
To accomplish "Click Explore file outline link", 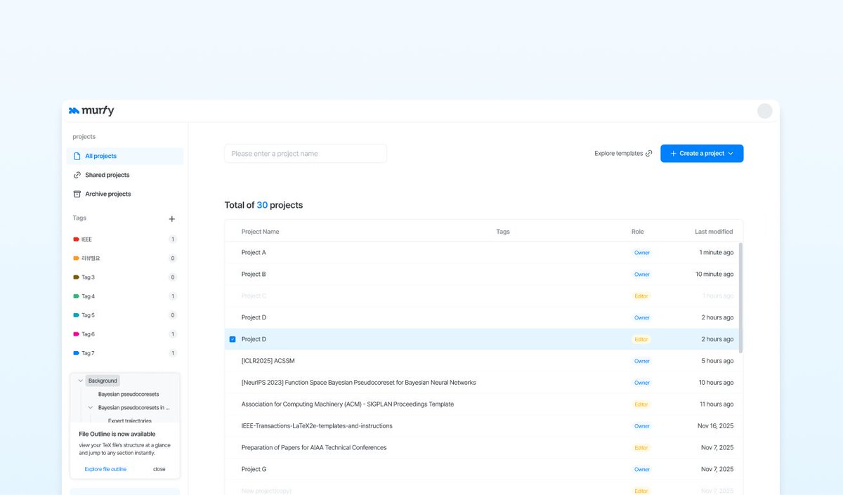I will [x=105, y=469].
